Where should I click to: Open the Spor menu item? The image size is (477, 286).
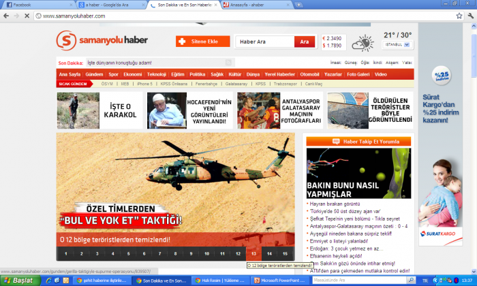(114, 74)
